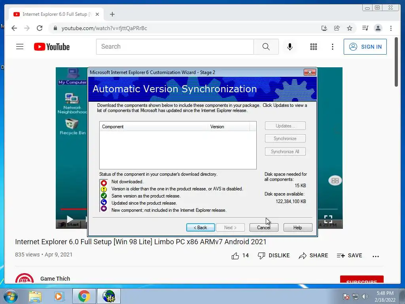Click the Chrome taskbar icon
405x304 pixels.
(84, 296)
